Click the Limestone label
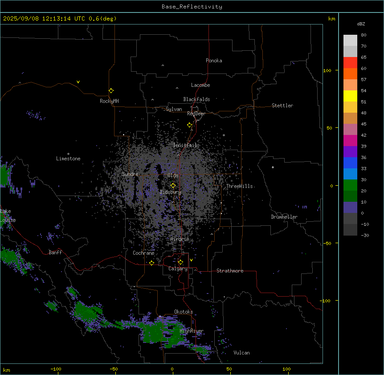The height and width of the screenshot is (375, 384). pos(68,159)
